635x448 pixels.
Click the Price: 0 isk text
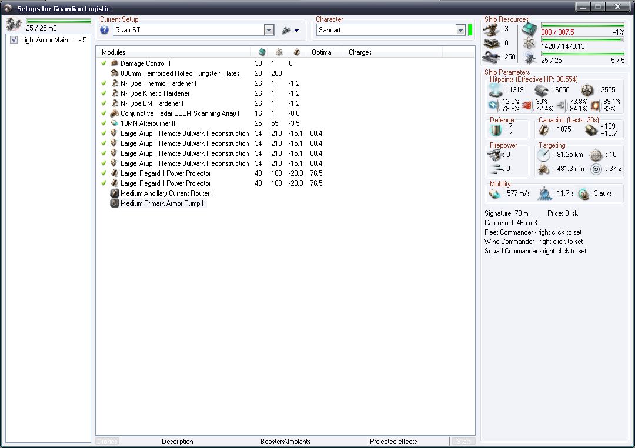coord(563,213)
